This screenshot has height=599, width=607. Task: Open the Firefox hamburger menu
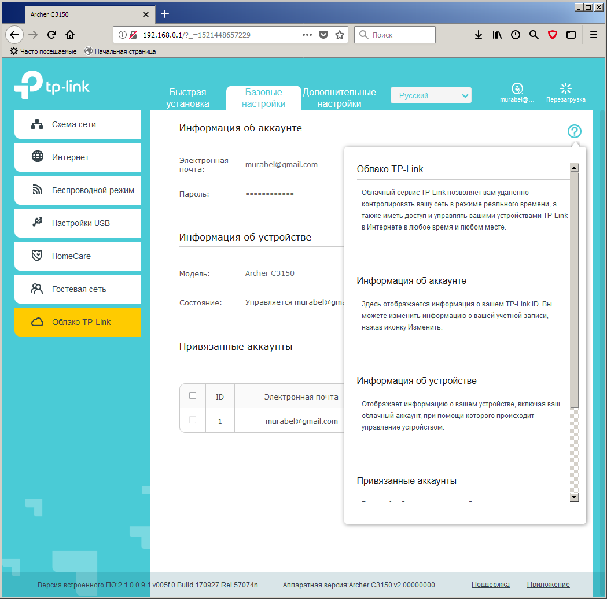click(x=594, y=35)
